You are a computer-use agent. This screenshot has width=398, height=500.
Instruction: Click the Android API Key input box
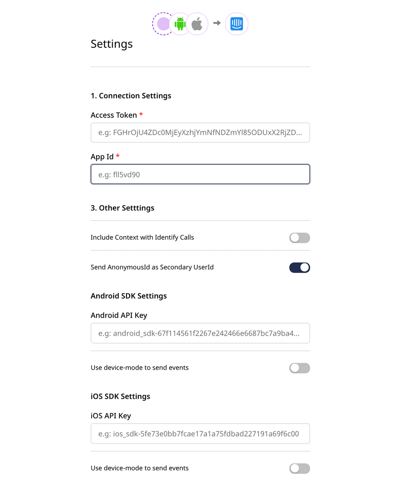tap(200, 333)
